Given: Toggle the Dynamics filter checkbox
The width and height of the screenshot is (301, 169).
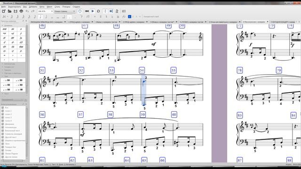Looking at the screenshot, I should [x=3, y=124].
